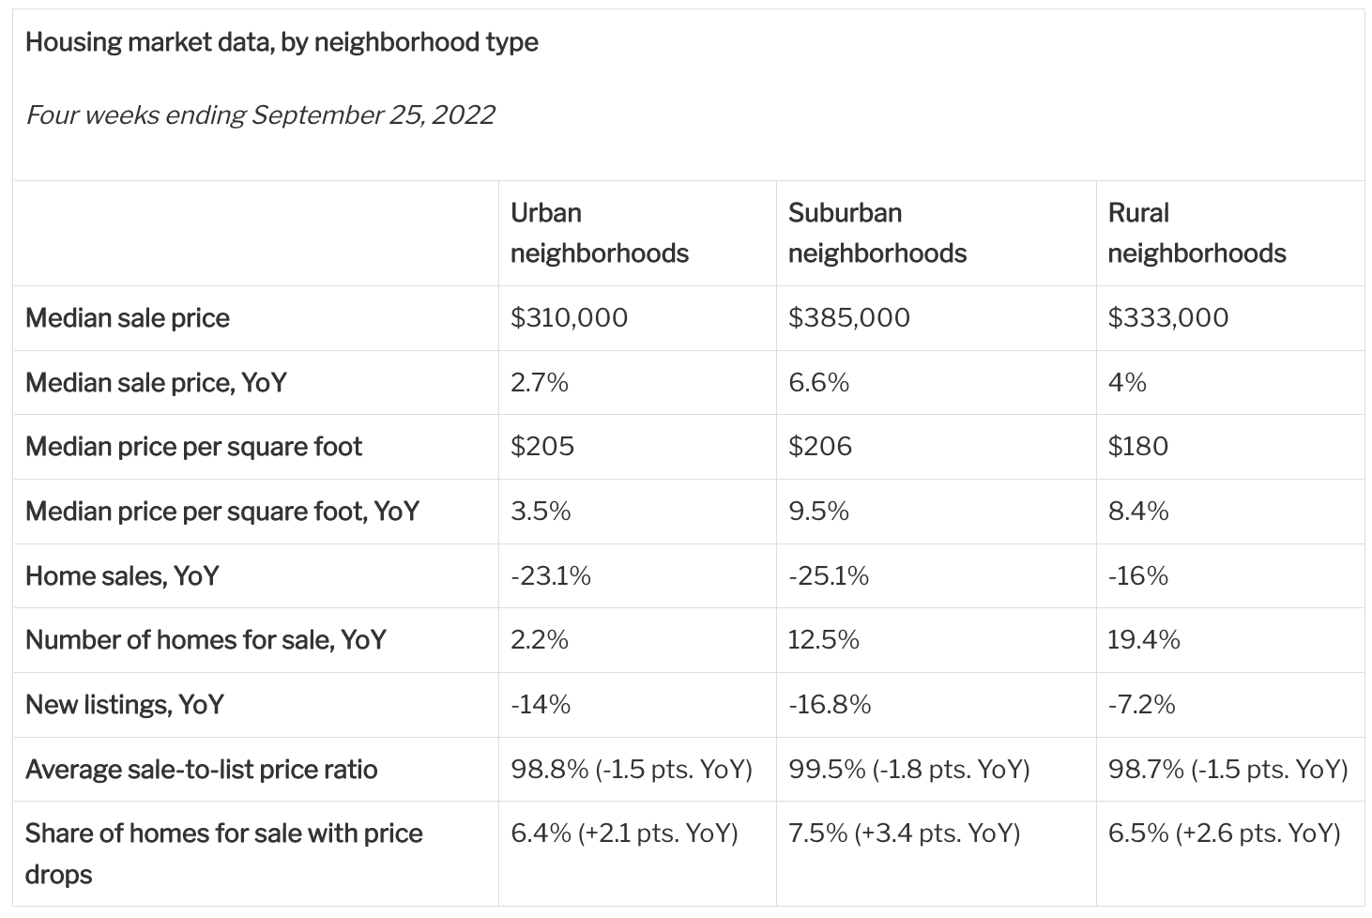Select the $333,000 rural median price cell
Screen dimensions: 1372x918
1167,318
